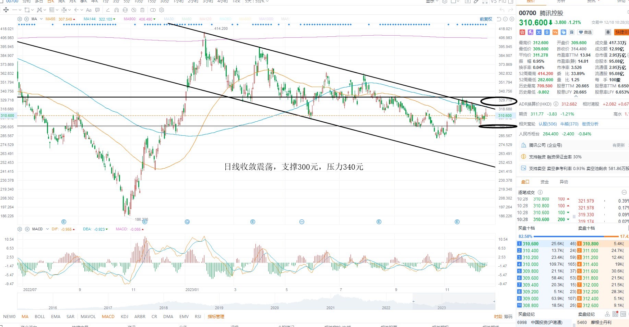Activate the pencil line-style tool

(108, 10)
